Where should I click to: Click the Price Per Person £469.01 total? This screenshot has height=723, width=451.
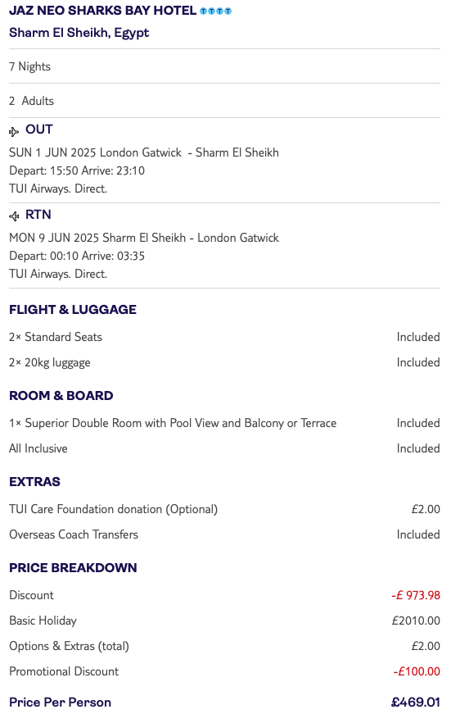(x=416, y=703)
